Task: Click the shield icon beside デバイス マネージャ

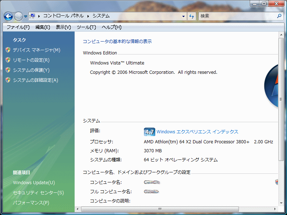Action: 8,50
